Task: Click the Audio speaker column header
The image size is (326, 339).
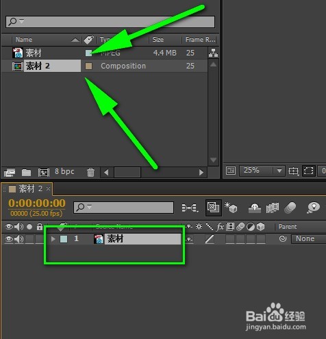Action: coord(18,227)
